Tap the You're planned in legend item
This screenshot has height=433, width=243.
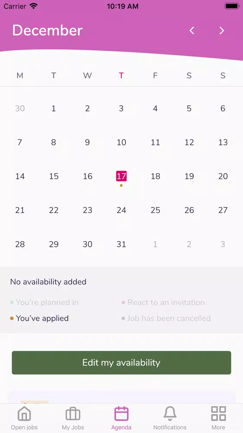click(44, 302)
